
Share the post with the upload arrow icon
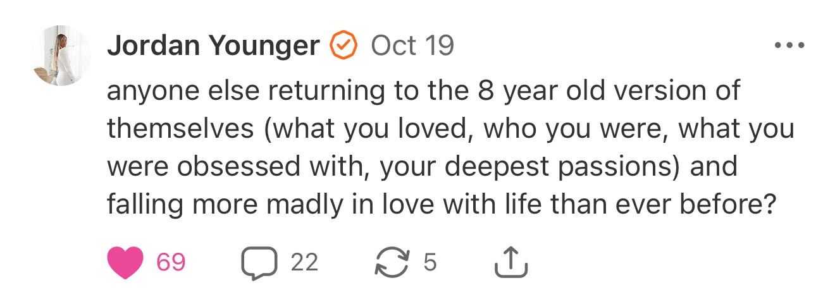coord(510,262)
